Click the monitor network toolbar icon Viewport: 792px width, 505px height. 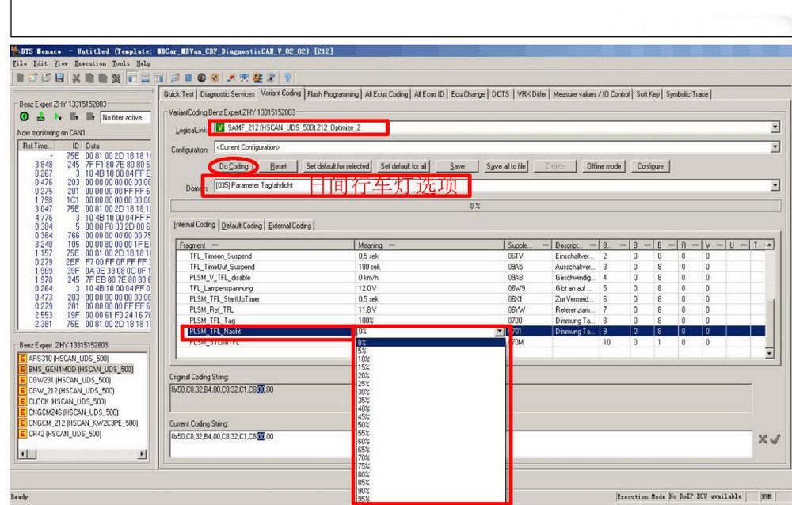coord(245,78)
